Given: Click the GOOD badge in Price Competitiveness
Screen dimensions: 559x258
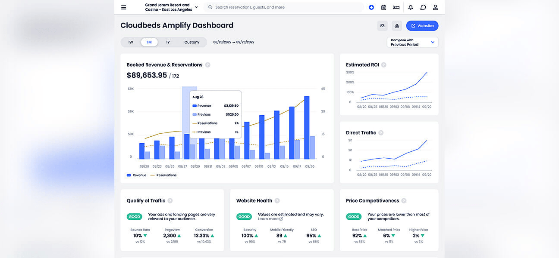Looking at the screenshot, I should [x=354, y=217].
